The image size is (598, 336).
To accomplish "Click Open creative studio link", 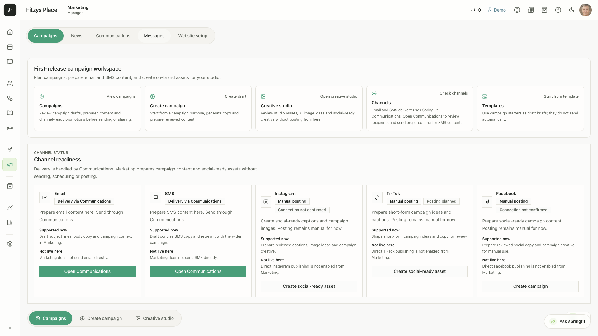I will click(x=339, y=96).
